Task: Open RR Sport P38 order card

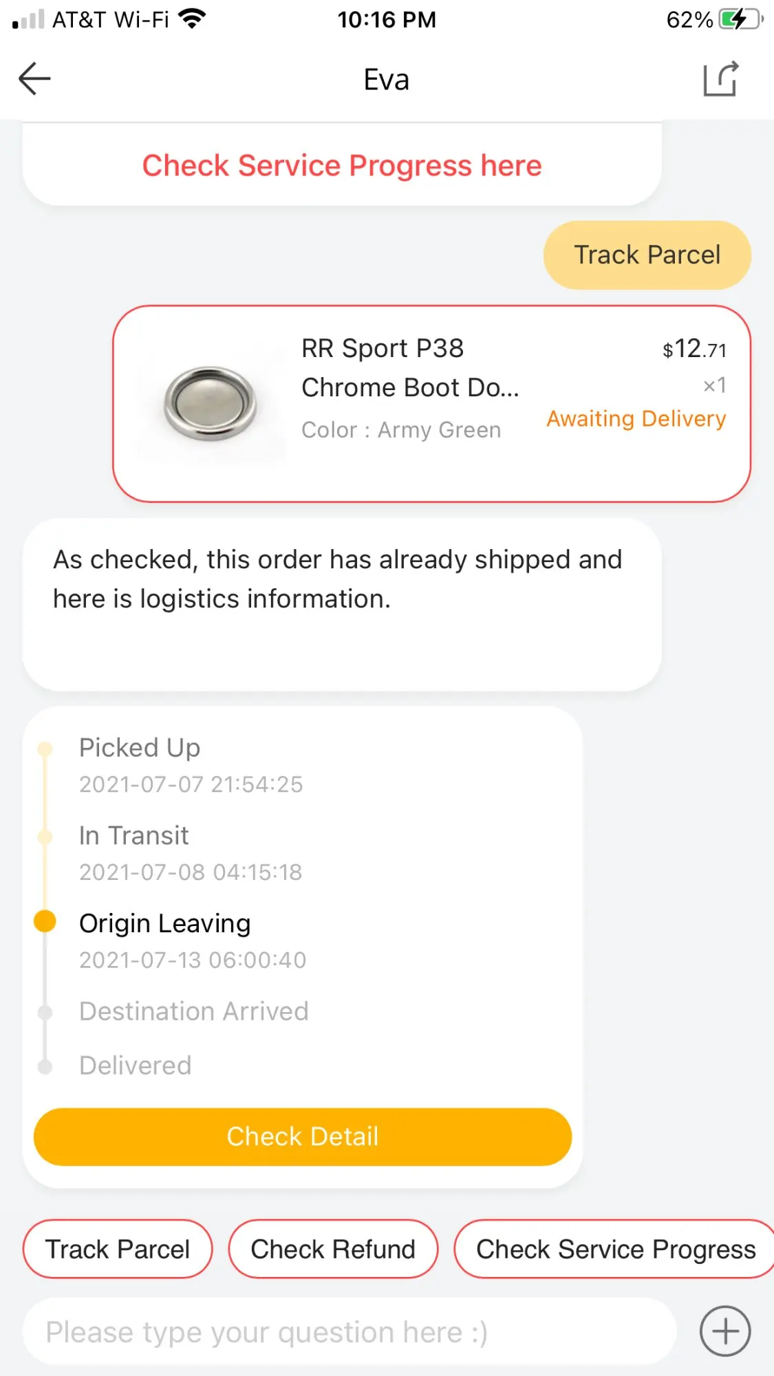Action: tap(431, 404)
